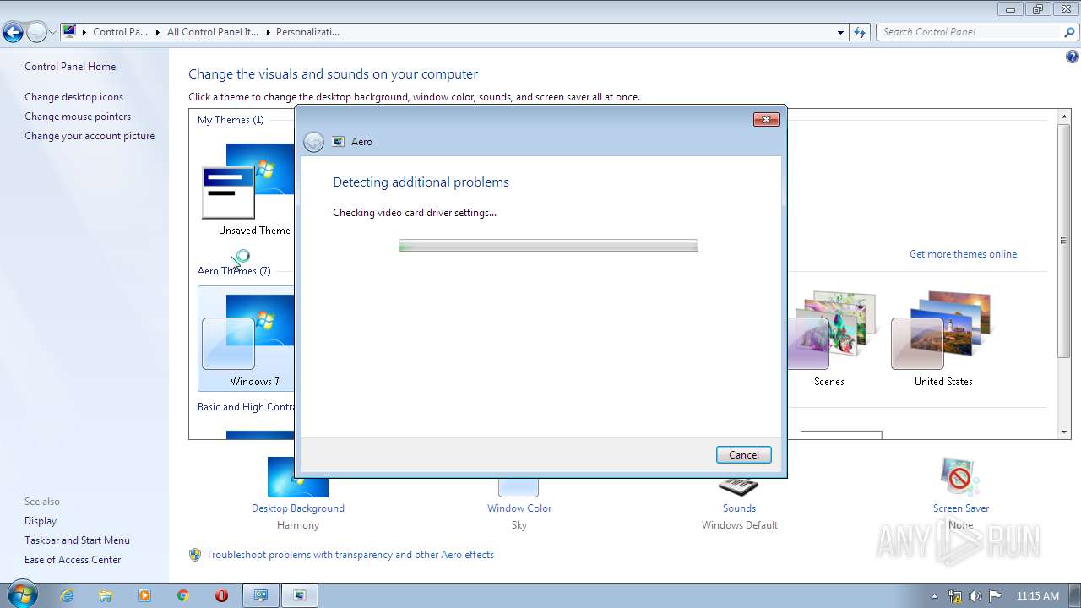The height and width of the screenshot is (608, 1081).
Task: Open Sounds settings icon
Action: tap(738, 486)
